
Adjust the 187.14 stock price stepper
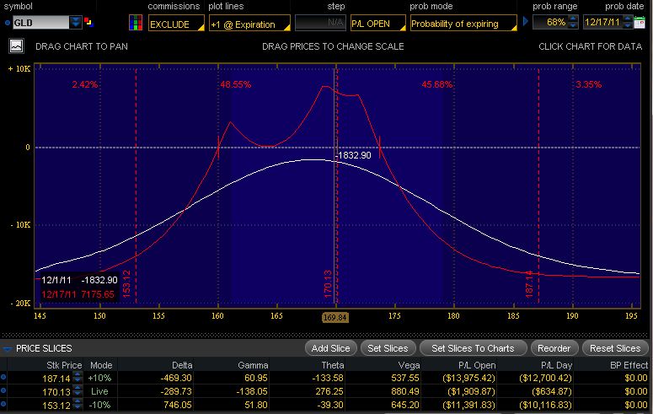click(x=78, y=378)
